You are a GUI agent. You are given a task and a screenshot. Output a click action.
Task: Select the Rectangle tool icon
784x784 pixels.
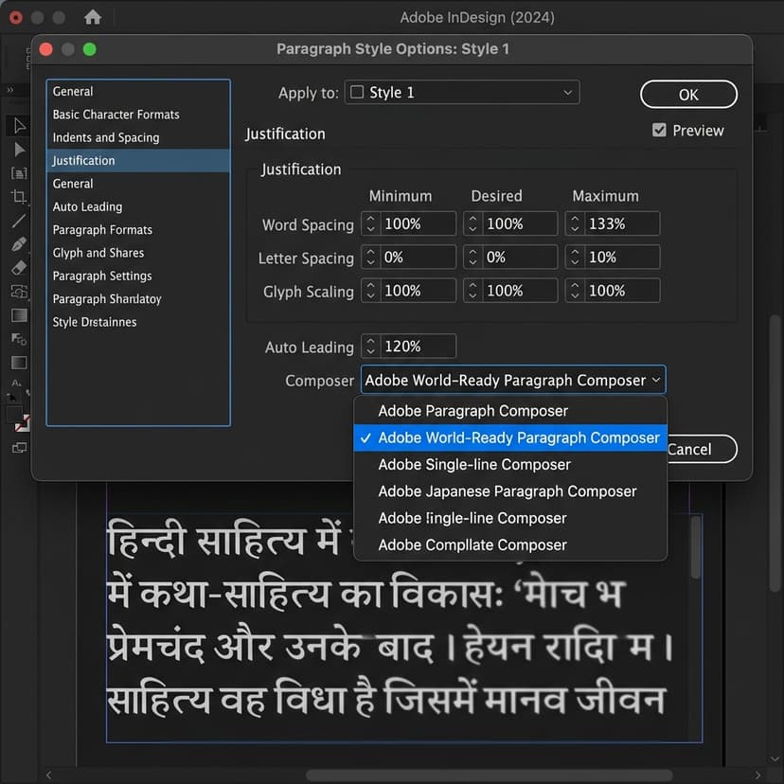click(x=19, y=315)
